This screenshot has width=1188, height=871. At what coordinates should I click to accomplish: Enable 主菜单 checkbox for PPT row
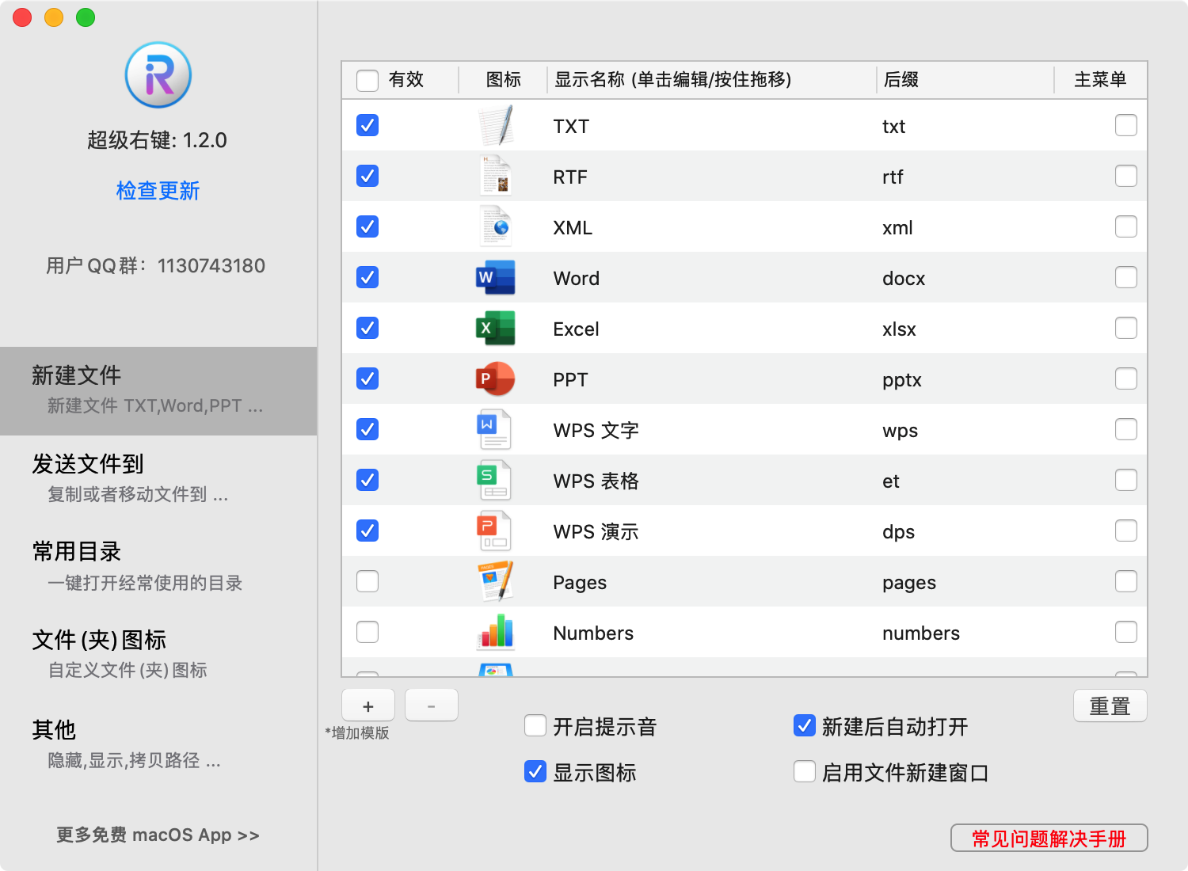(1126, 378)
